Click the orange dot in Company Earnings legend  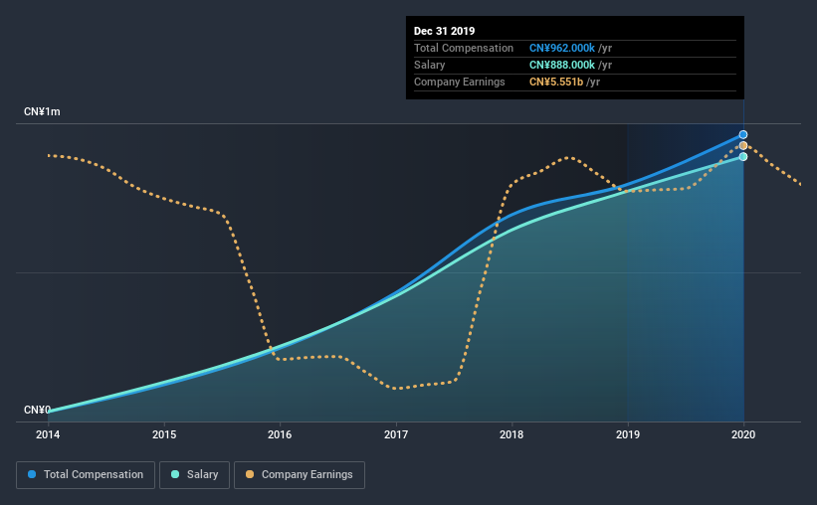pos(250,474)
